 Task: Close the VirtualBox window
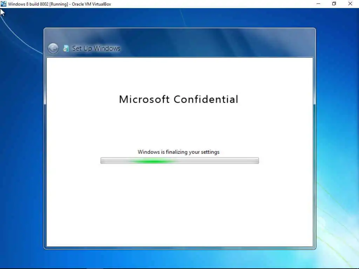350,4
